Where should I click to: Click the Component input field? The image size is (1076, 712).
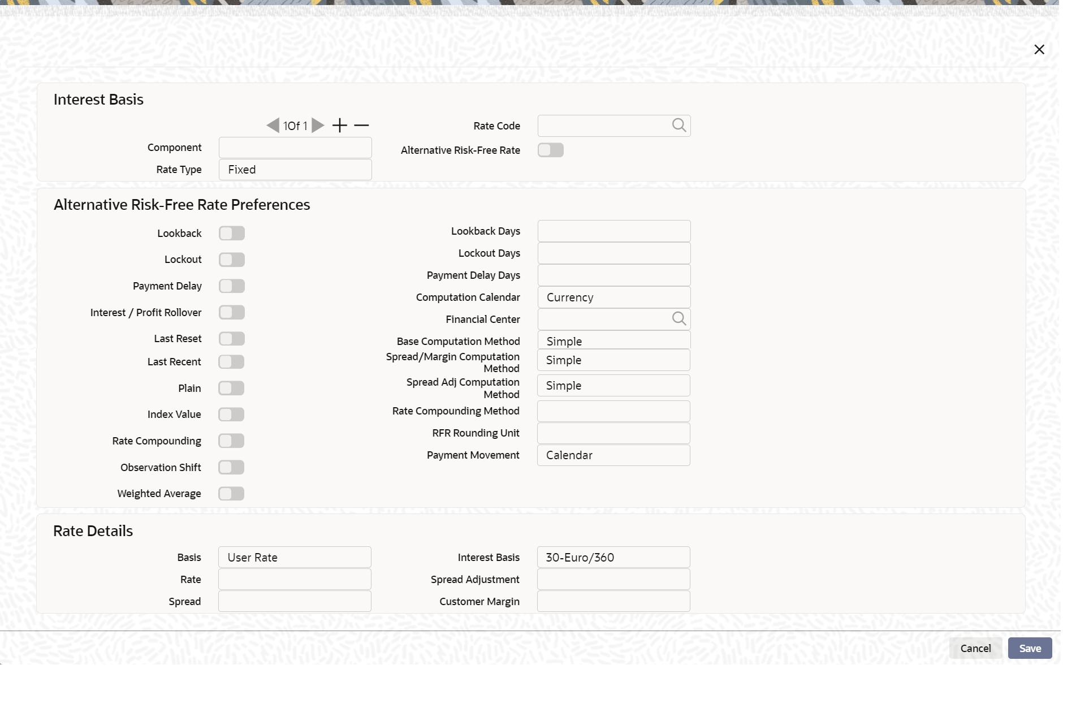295,148
